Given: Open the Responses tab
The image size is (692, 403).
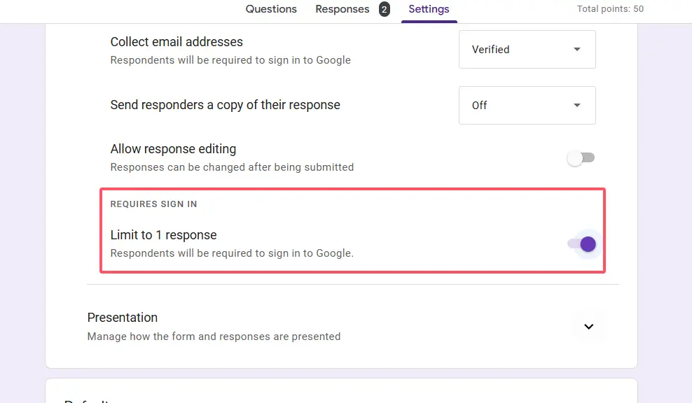Looking at the screenshot, I should click(342, 9).
